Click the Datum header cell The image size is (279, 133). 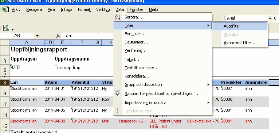(51, 82)
